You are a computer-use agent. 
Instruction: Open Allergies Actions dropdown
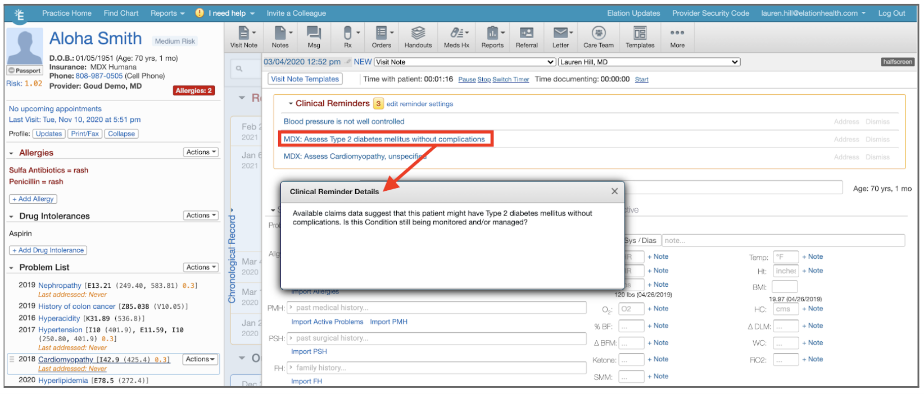(x=201, y=152)
